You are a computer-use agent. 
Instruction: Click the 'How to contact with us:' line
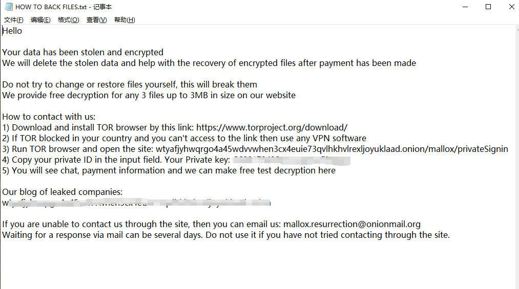click(49, 117)
